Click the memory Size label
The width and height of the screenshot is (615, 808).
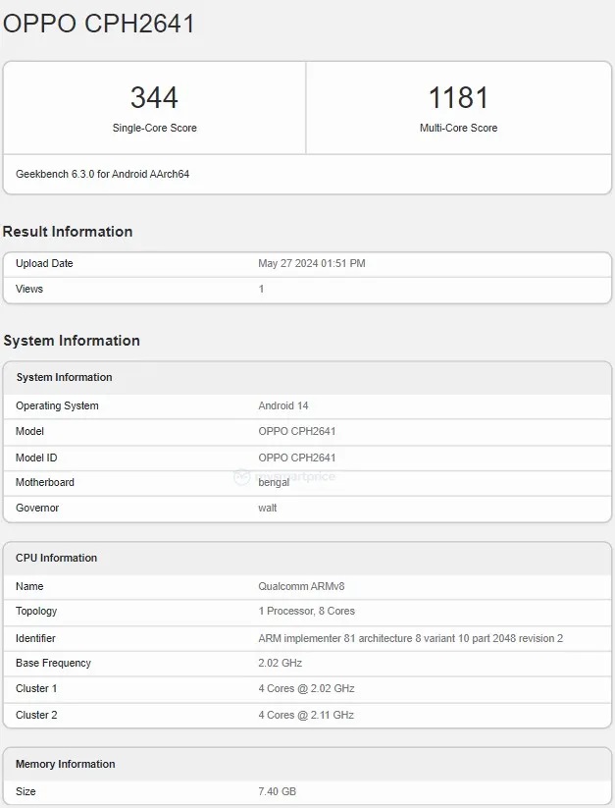[x=26, y=791]
